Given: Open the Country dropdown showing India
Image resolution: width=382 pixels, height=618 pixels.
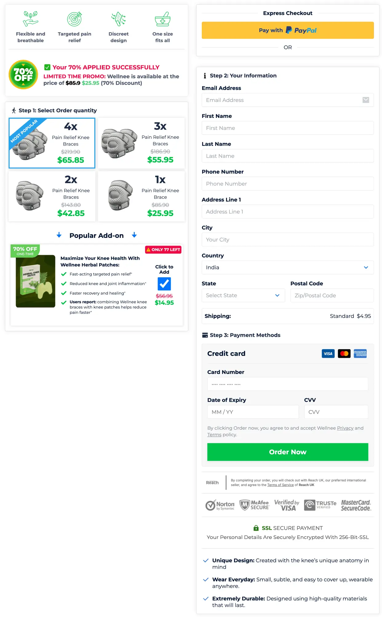Looking at the screenshot, I should click(288, 267).
